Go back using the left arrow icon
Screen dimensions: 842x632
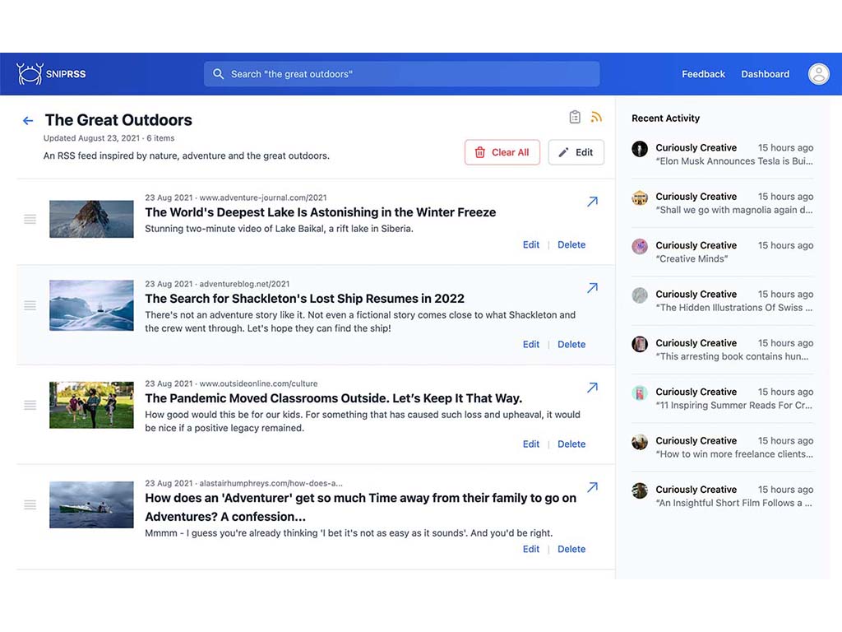(28, 120)
